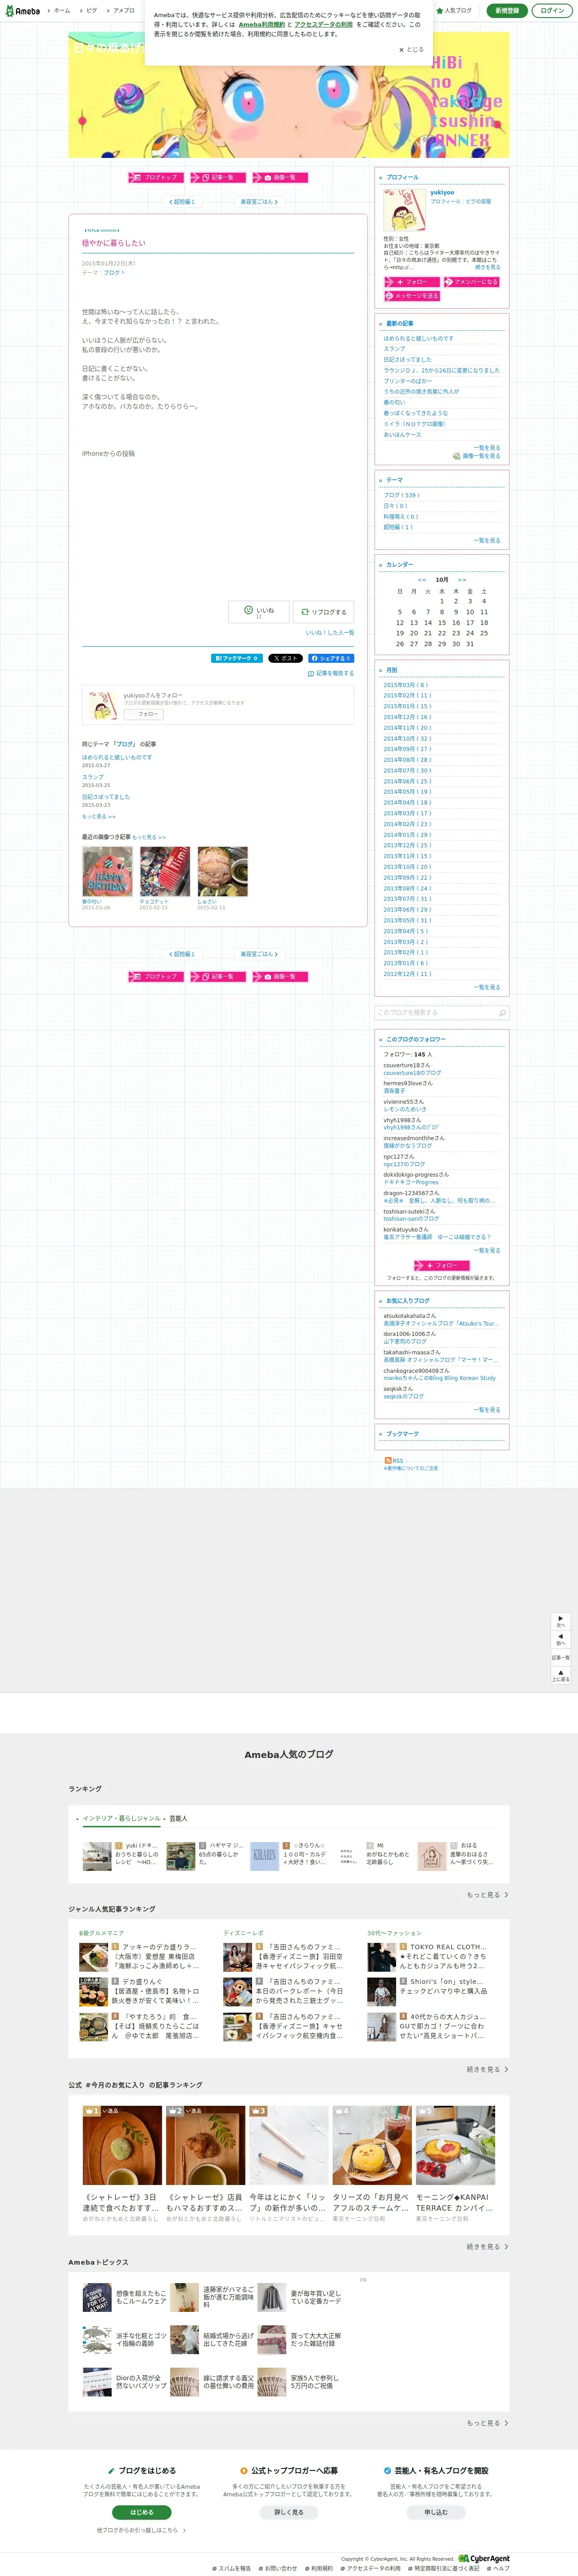Click the orange RSS feed icon
Image resolution: width=578 pixels, height=2576 pixels.
(388, 1461)
